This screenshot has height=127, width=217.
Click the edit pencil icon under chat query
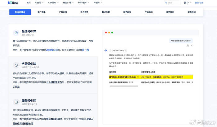click(x=192, y=45)
